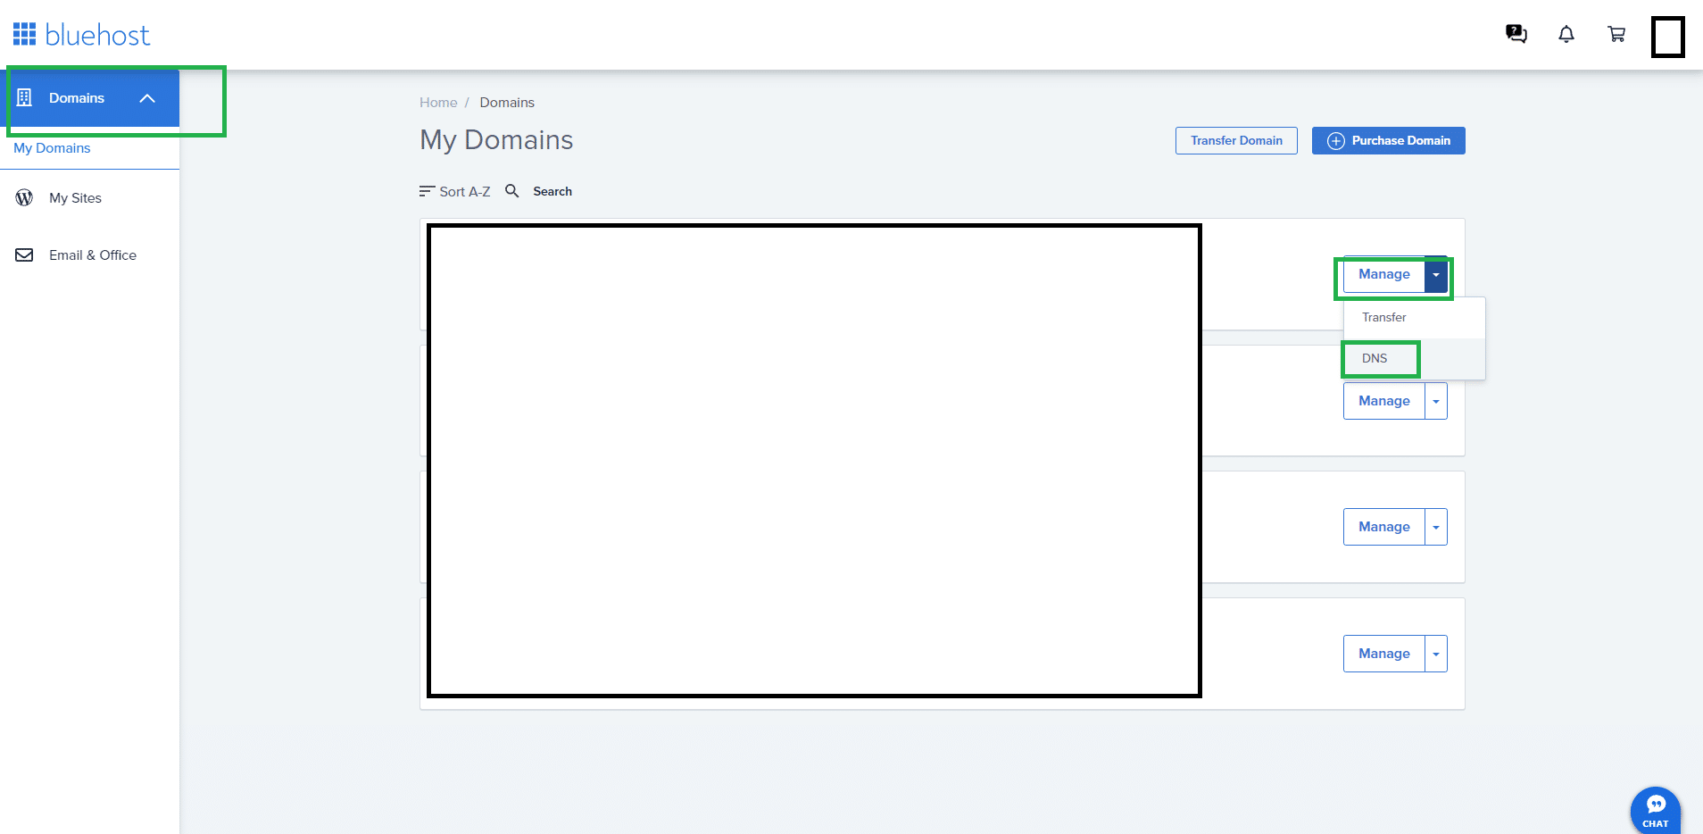Collapse the Domains sidebar section chevron
1703x834 pixels.
(147, 98)
